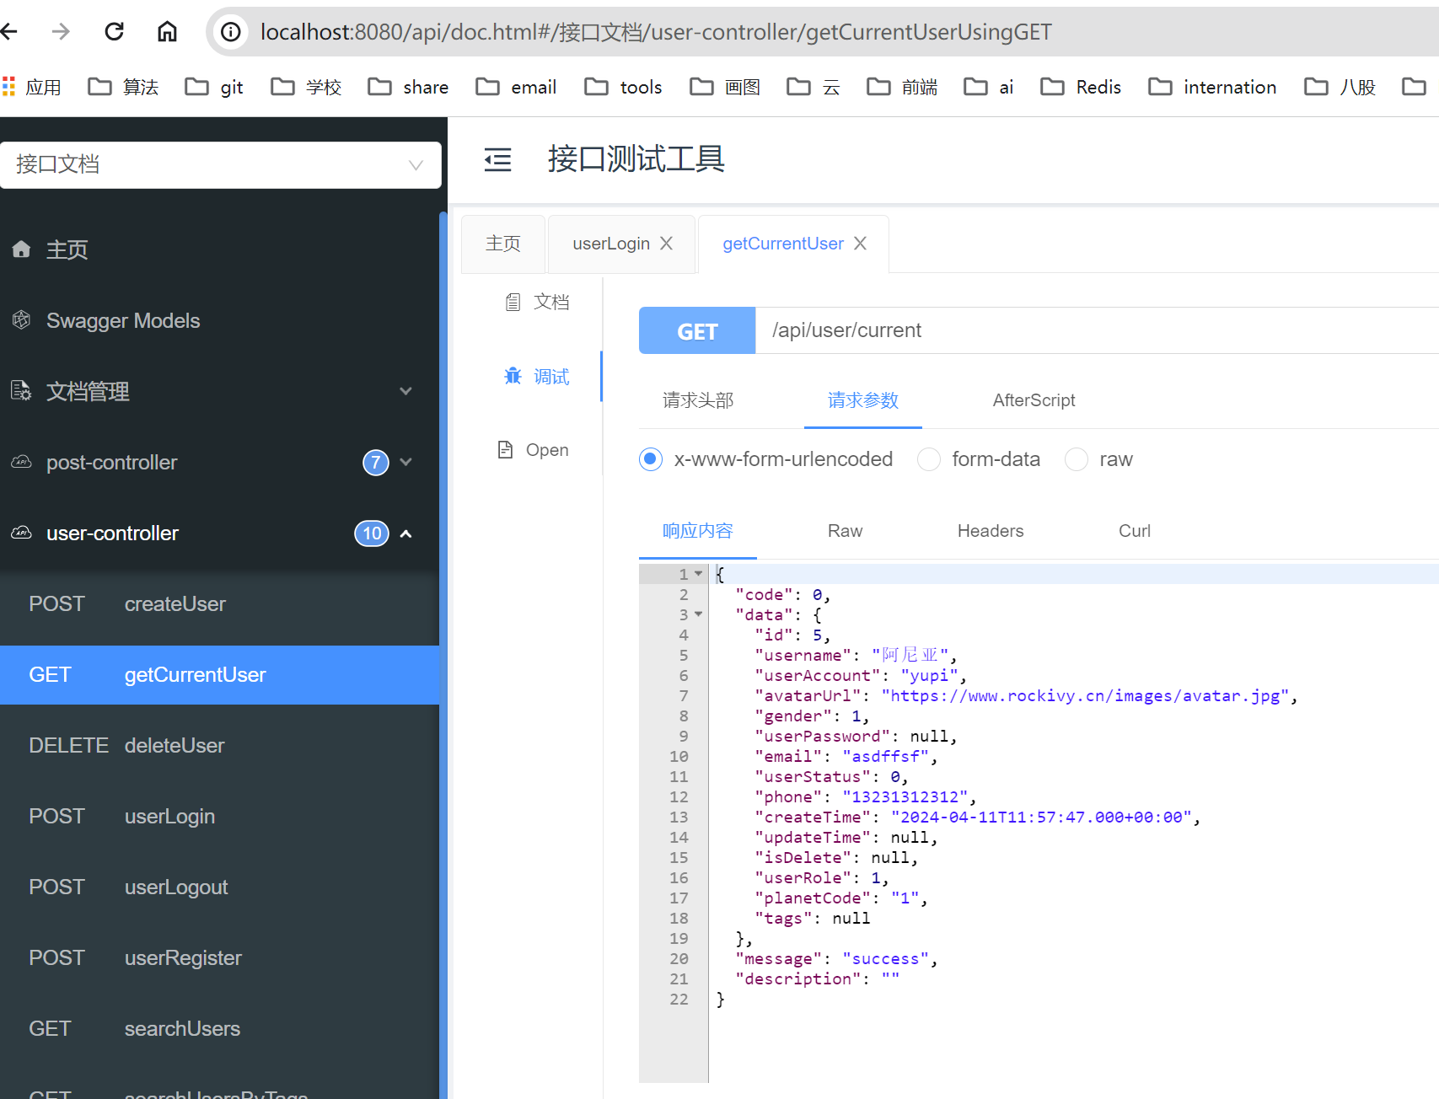
Task: Switch to AfterScript tab
Action: [1034, 400]
